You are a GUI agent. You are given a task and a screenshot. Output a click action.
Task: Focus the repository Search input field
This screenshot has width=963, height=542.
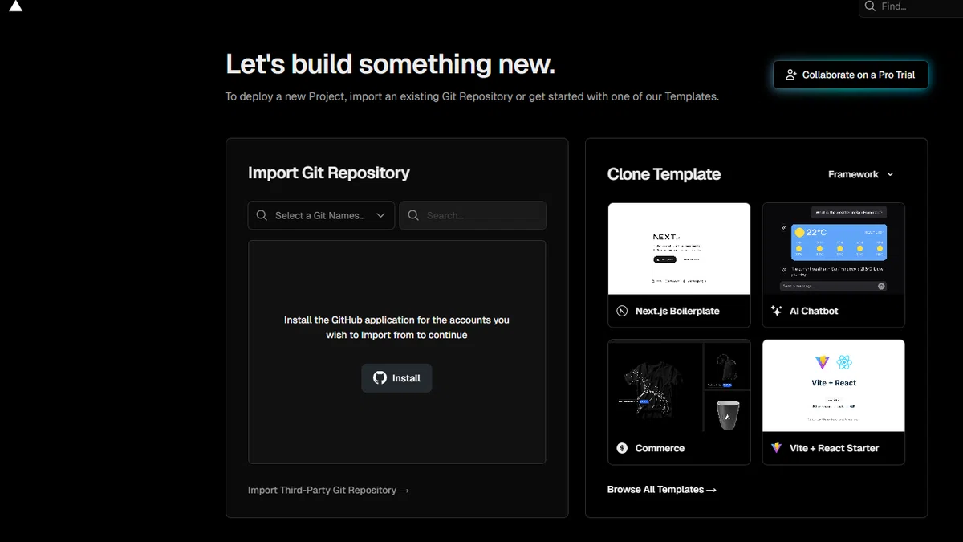[473, 215]
